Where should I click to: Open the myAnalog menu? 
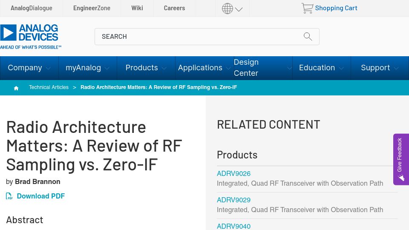click(83, 68)
